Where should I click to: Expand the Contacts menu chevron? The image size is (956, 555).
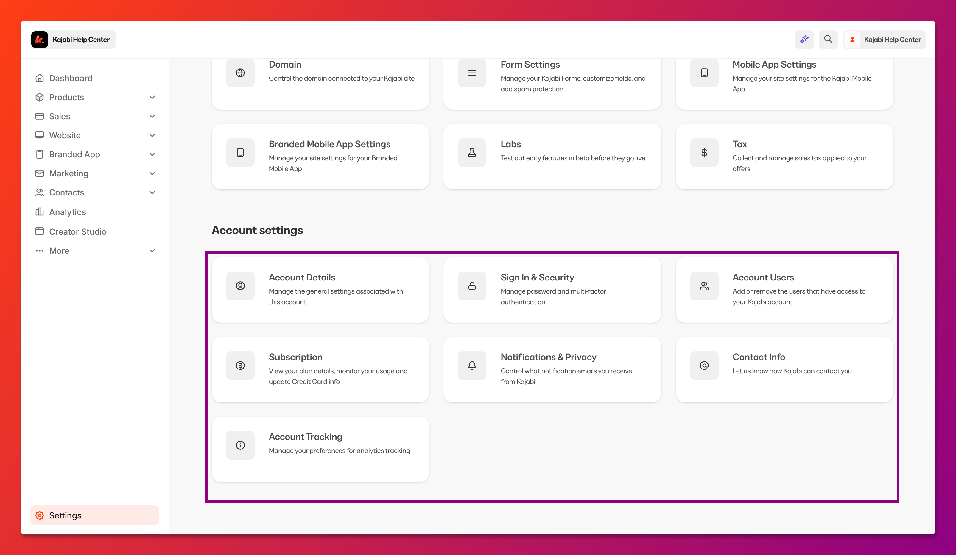tap(152, 192)
